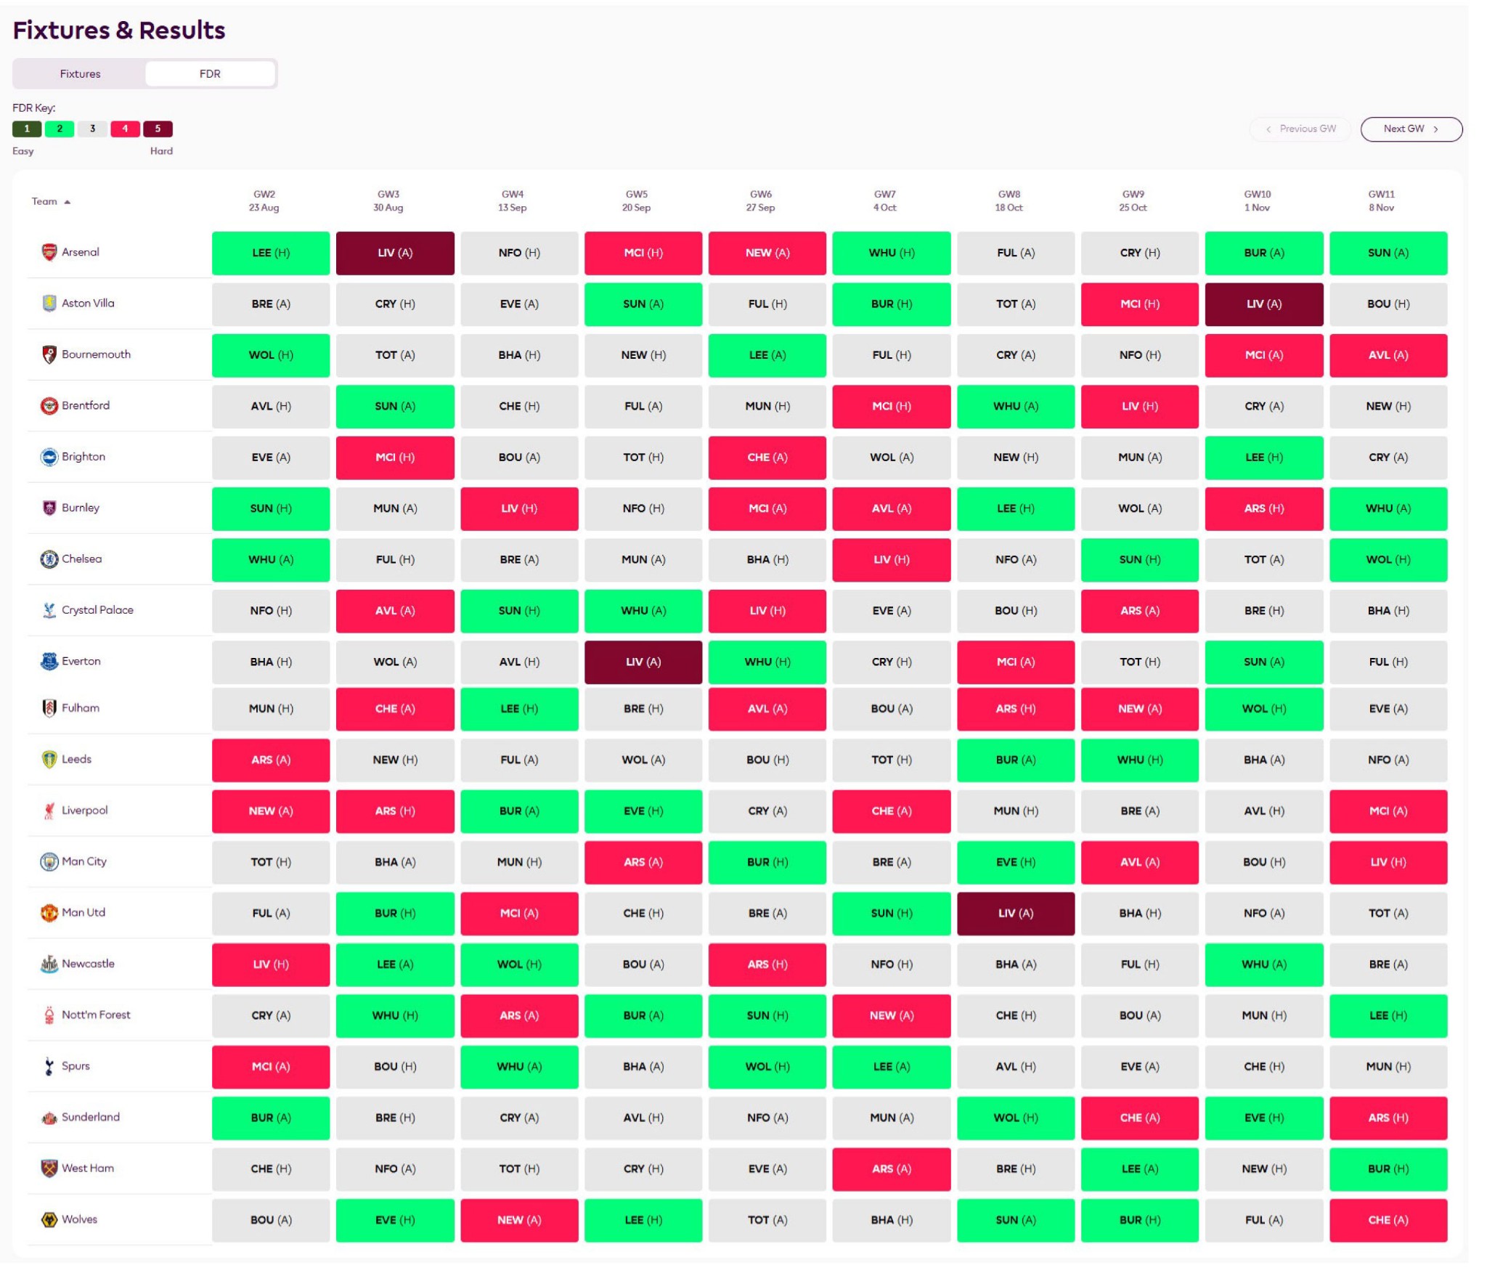Click Brighton's GW3 MCI (H) cell
This screenshot has width=1487, height=1276.
[395, 457]
